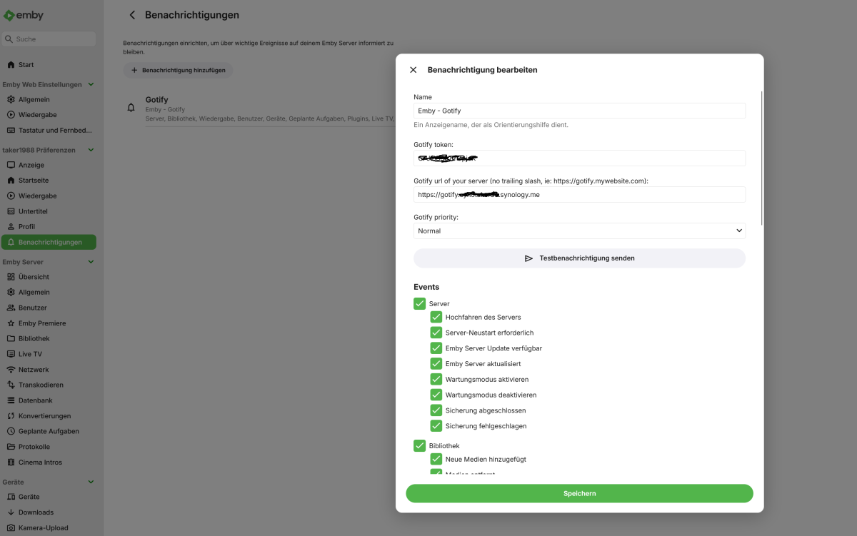This screenshot has height=536, width=857.
Task: Toggle Neue Medien hinzugefügt checkbox
Action: 436,459
